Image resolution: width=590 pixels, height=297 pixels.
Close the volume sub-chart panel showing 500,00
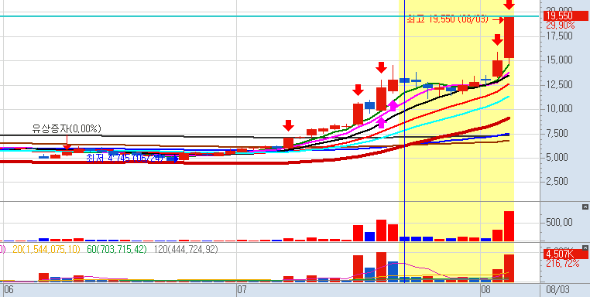pyautogui.click(x=585, y=207)
